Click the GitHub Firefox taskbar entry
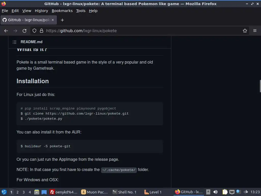Viewport: 261px width, 196px height. coord(189,192)
